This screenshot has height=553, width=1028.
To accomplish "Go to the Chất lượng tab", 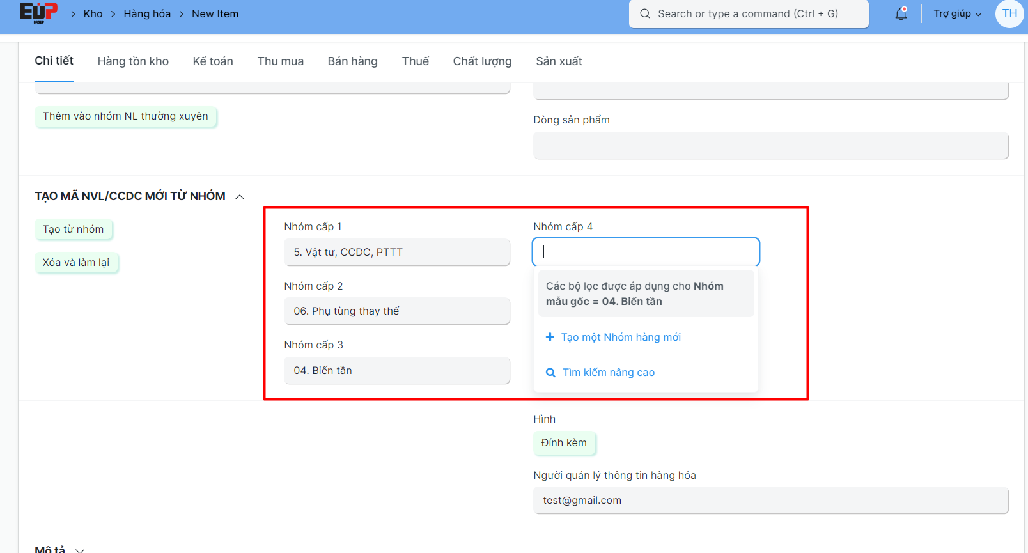I will click(482, 61).
